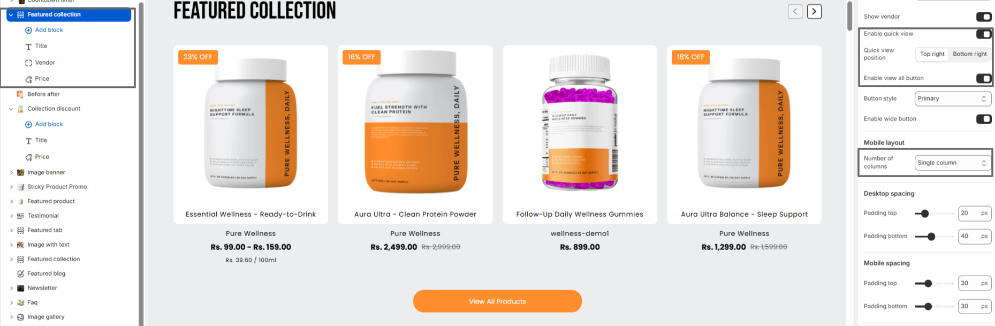Select the Vendor block icon
The height and width of the screenshot is (326, 995).
(x=28, y=63)
